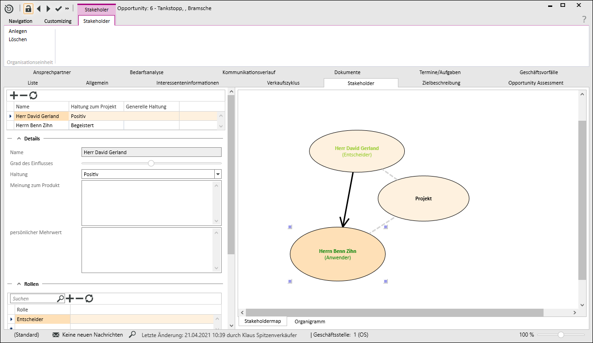The image size is (593, 343).
Task: Add a stakeholder with the list's plus icon
Action: click(14, 95)
